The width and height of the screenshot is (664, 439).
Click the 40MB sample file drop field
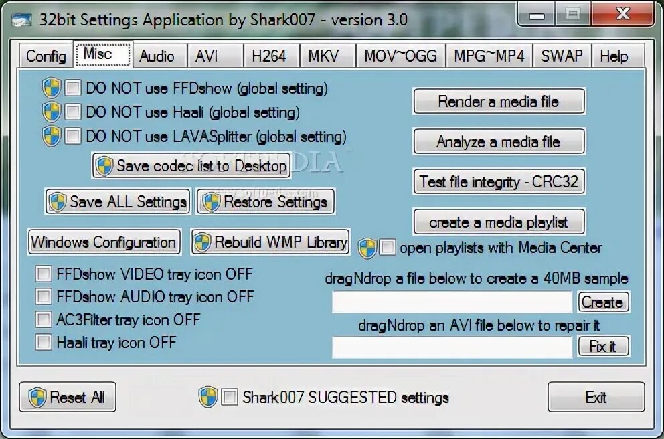coord(452,302)
